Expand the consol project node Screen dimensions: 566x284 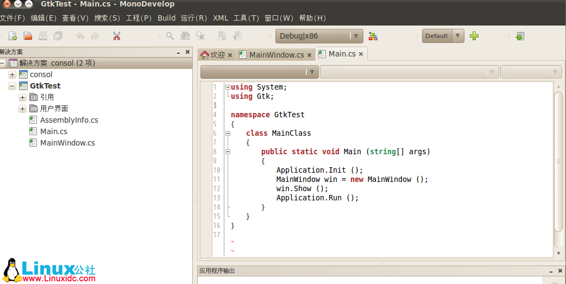tap(12, 74)
